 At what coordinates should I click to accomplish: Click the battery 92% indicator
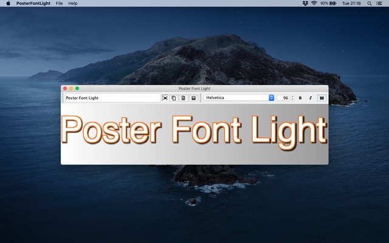pyautogui.click(x=328, y=3)
